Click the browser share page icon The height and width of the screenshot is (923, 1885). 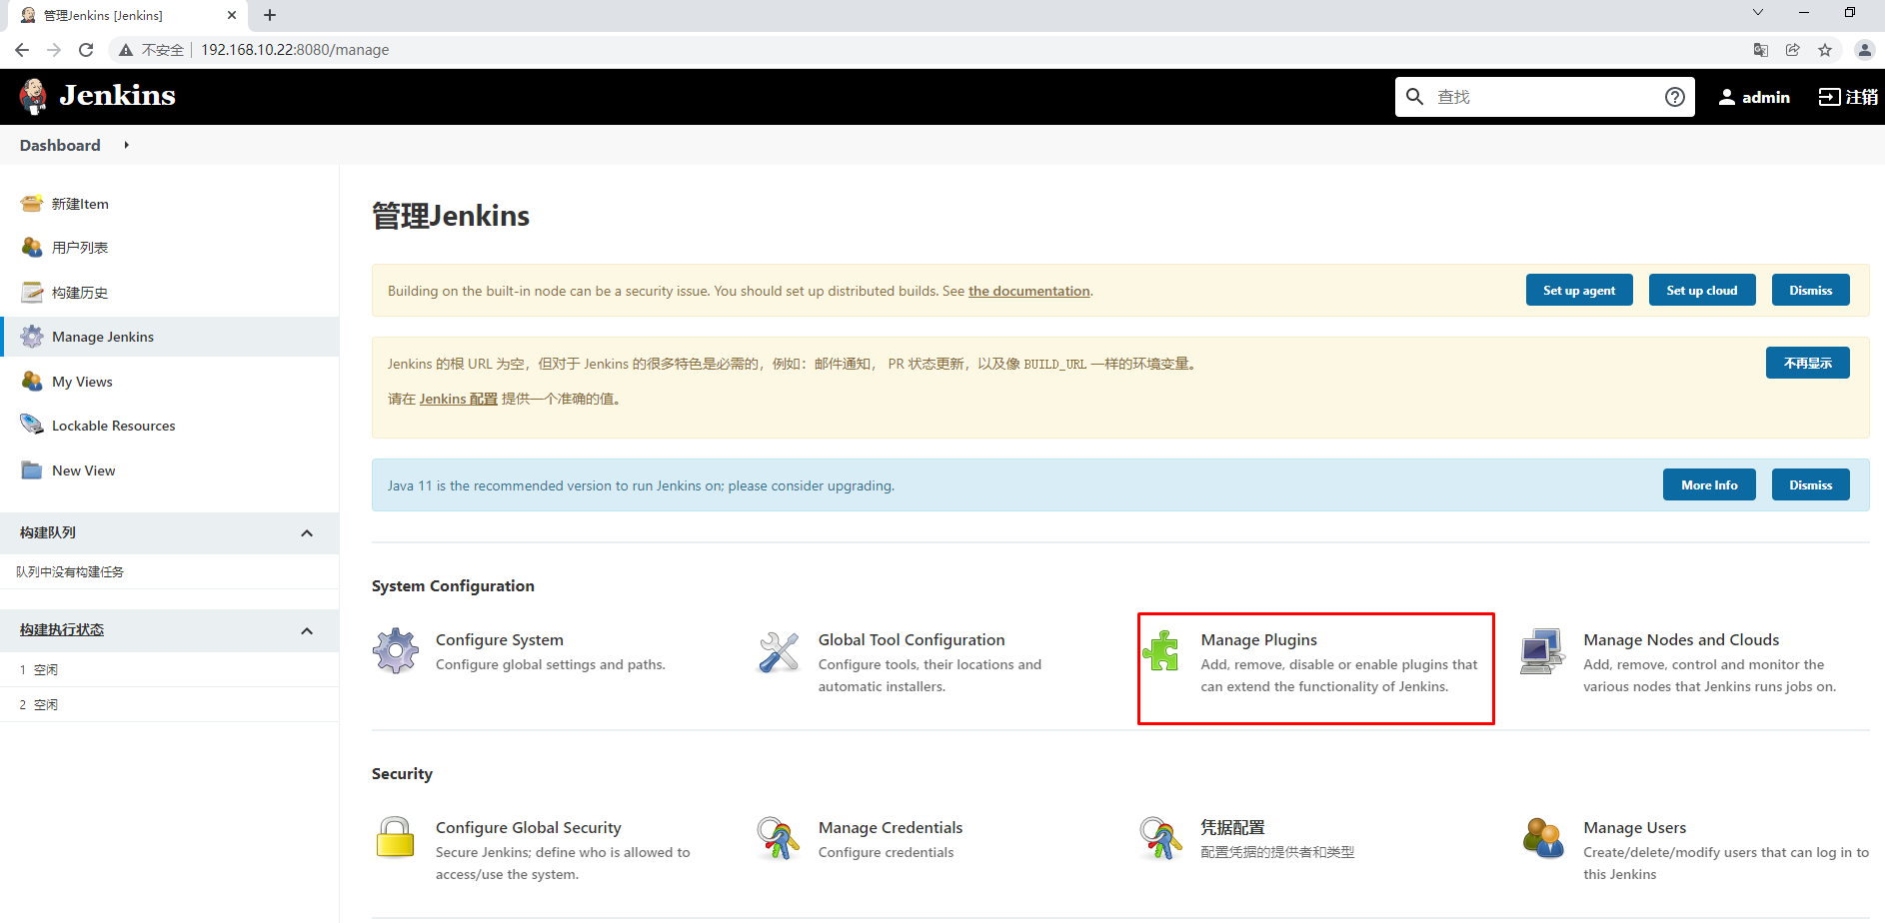coord(1793,50)
